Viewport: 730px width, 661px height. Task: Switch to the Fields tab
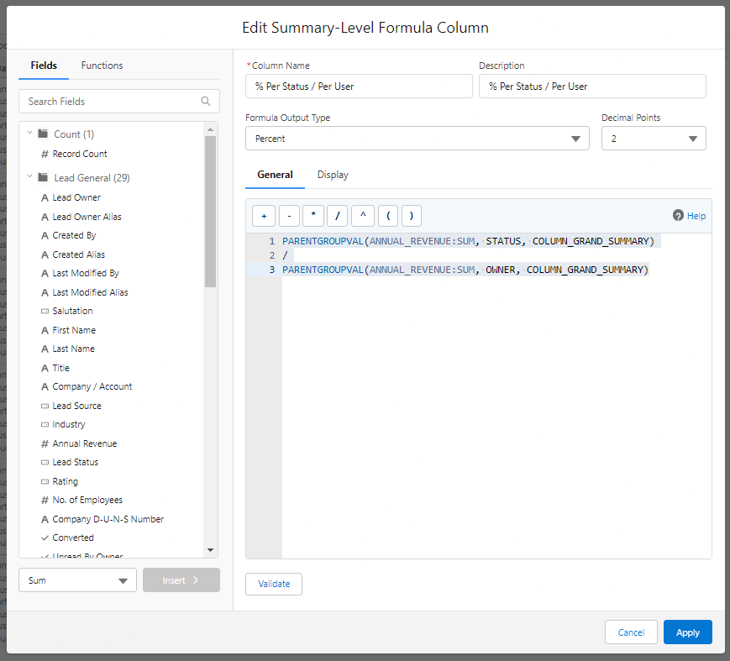(x=44, y=66)
